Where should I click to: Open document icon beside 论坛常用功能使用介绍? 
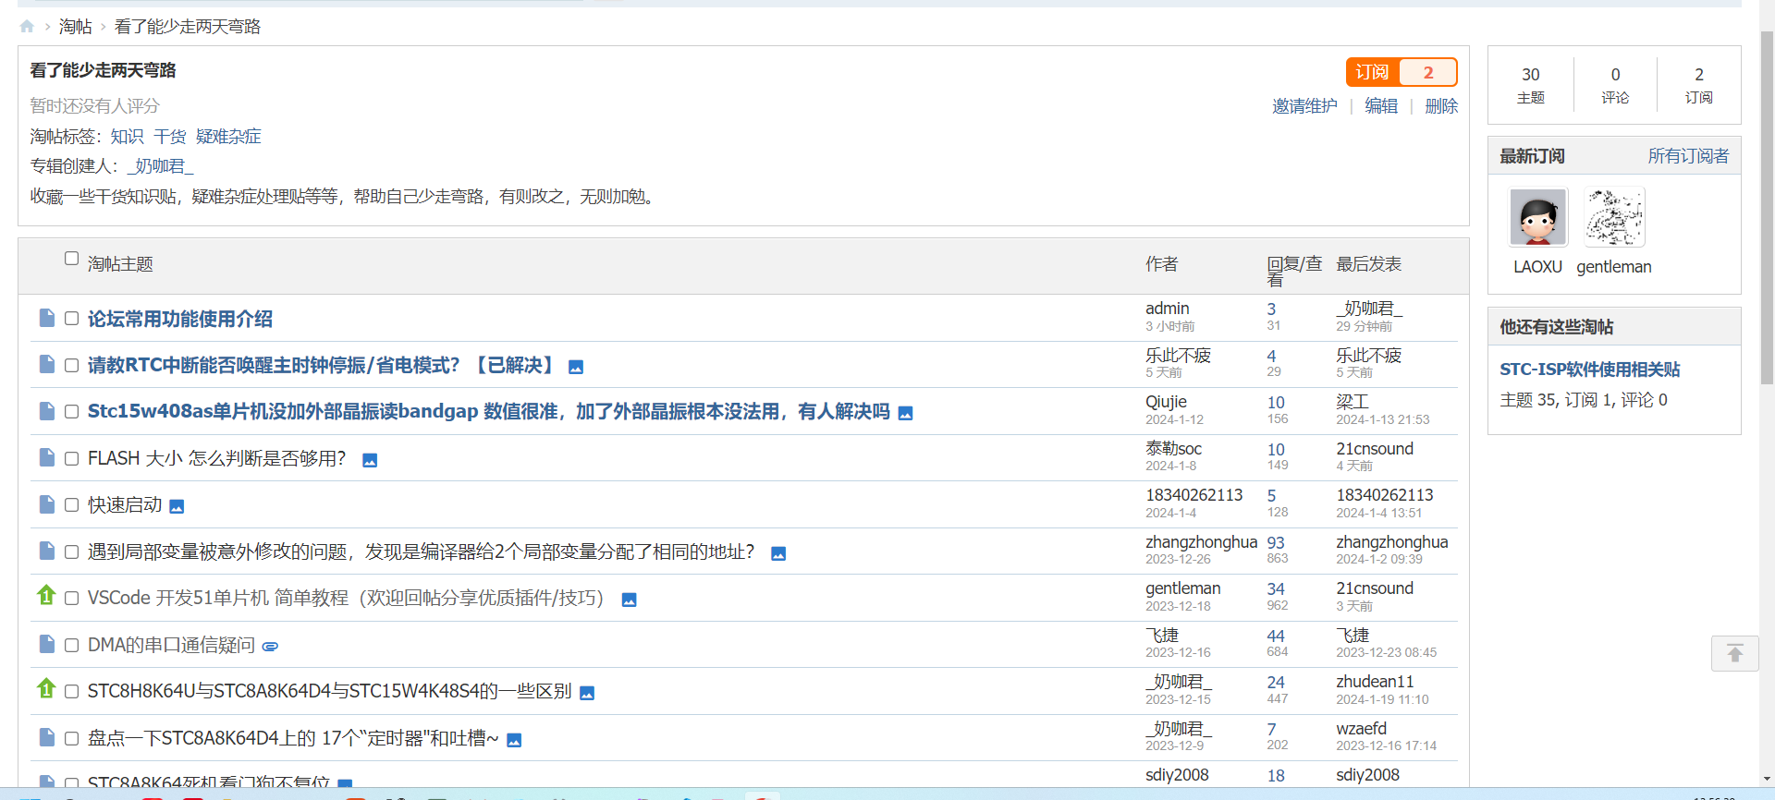click(47, 318)
